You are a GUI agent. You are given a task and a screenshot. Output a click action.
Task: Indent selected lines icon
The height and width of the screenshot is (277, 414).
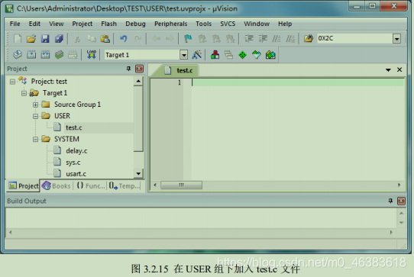[x=249, y=39]
